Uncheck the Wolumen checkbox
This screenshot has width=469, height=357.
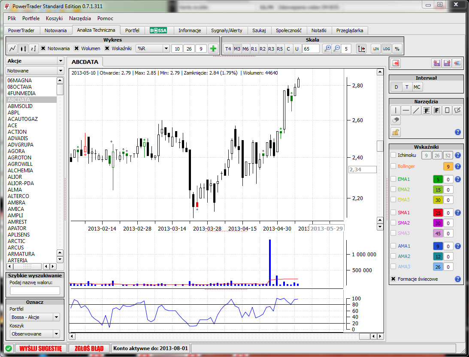pyautogui.click(x=77, y=48)
